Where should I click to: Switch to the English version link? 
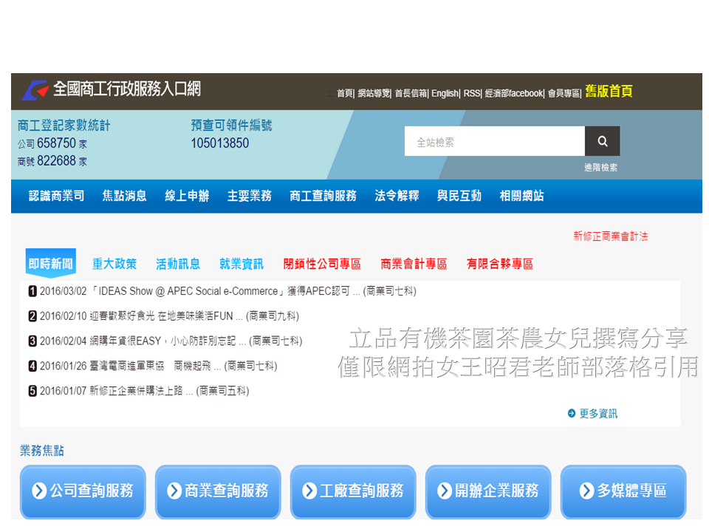(x=445, y=93)
